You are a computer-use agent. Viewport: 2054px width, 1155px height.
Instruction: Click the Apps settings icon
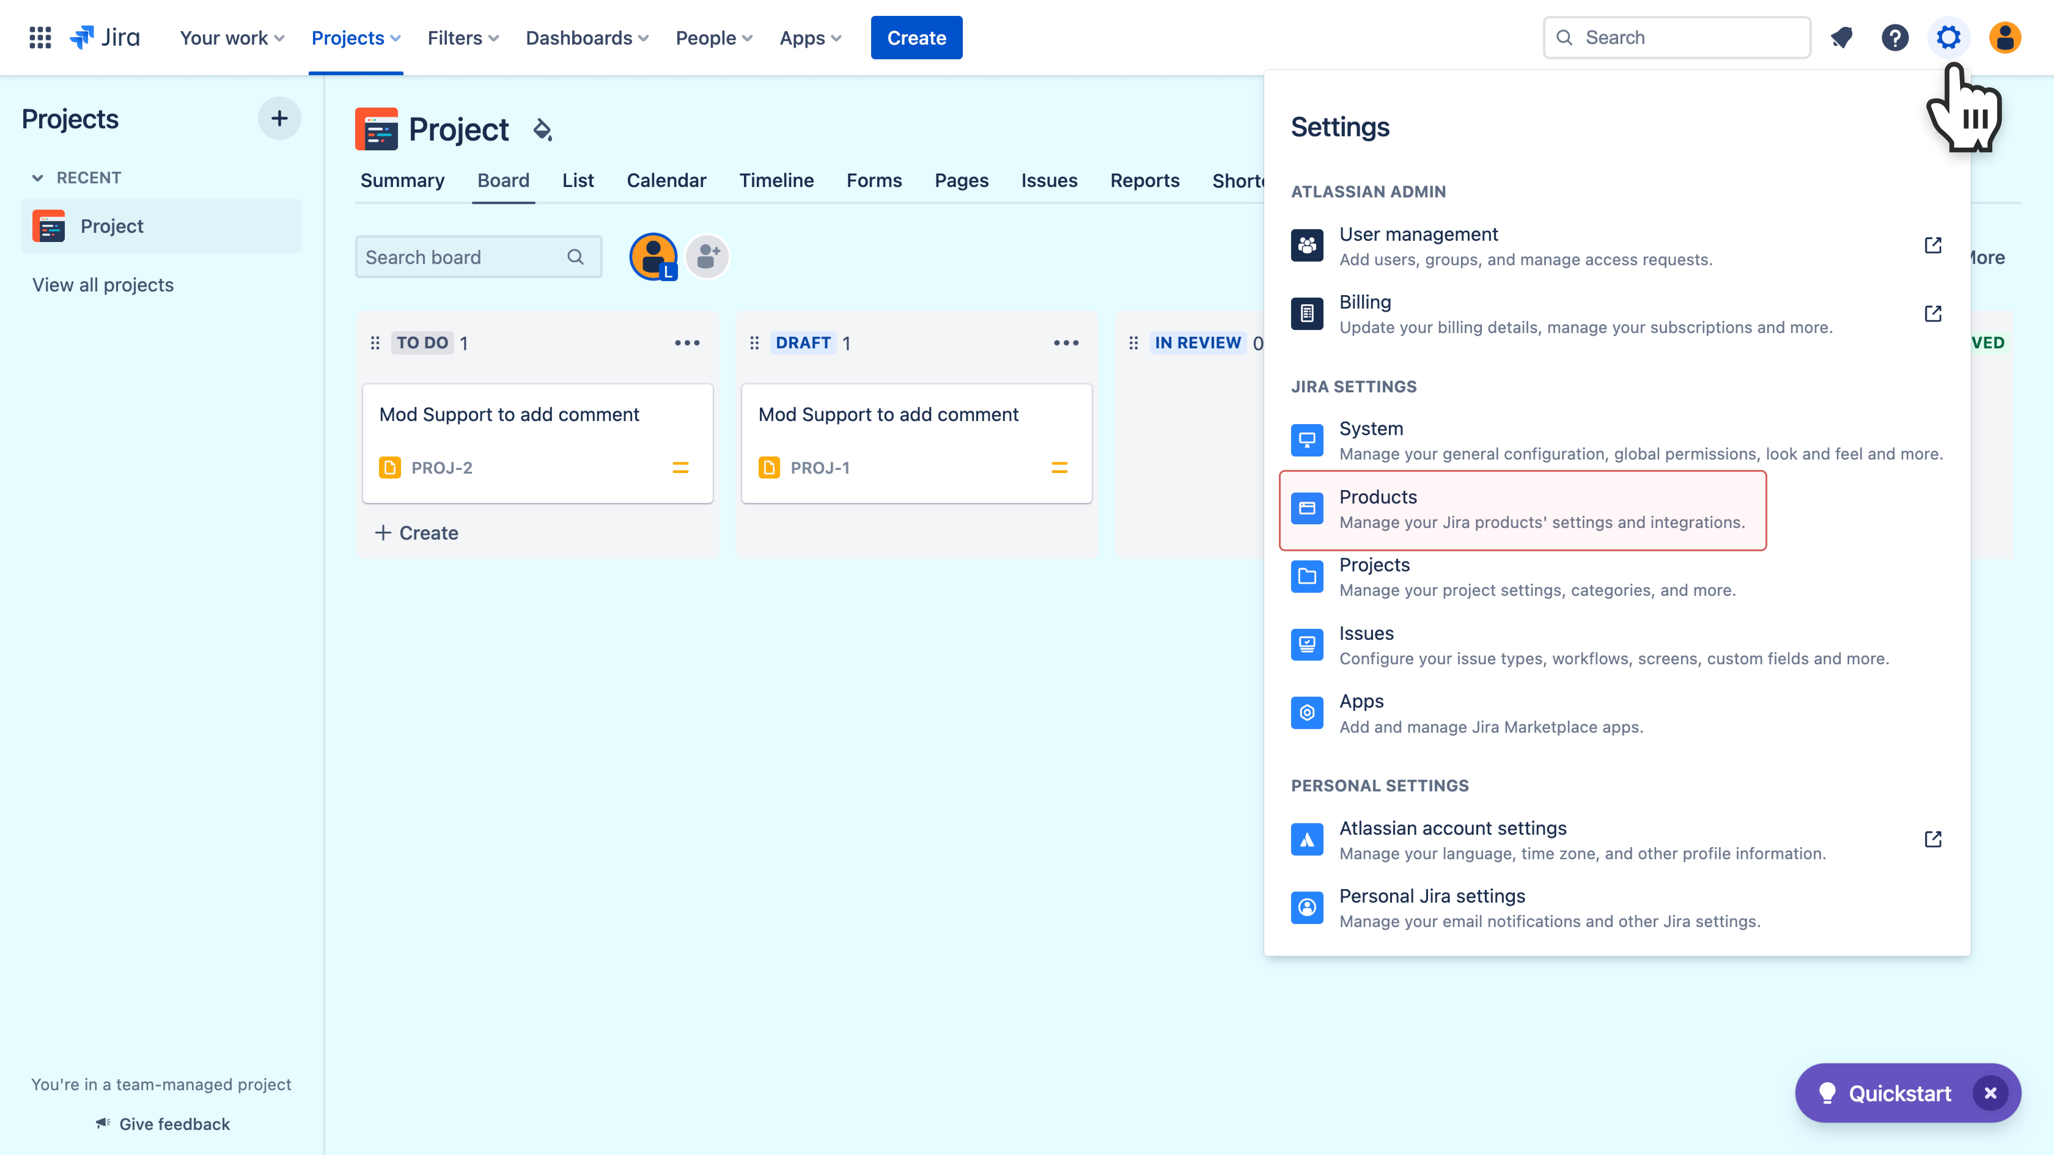coord(1307,713)
